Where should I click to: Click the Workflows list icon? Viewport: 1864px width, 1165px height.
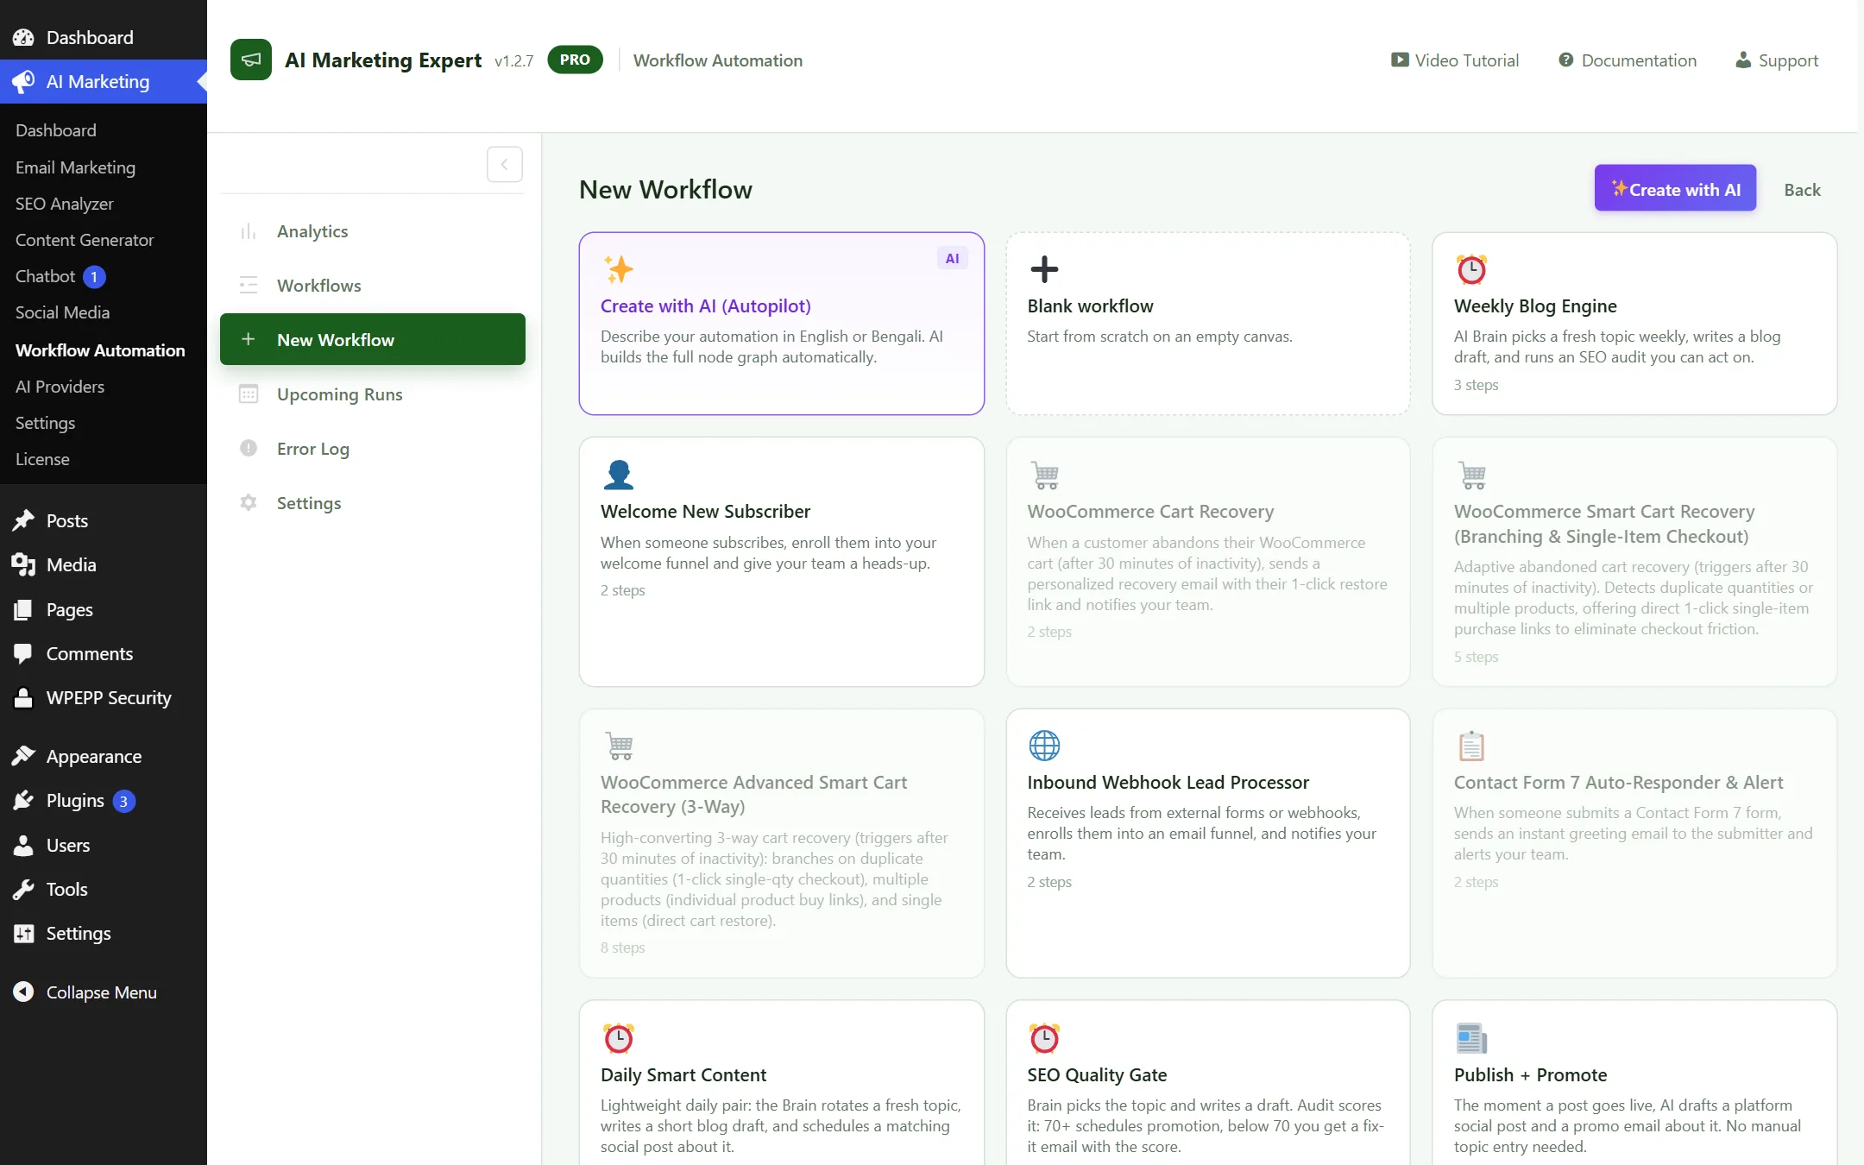coord(249,285)
